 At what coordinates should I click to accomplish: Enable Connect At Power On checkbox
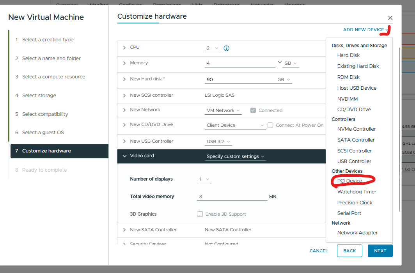pyautogui.click(x=270, y=125)
